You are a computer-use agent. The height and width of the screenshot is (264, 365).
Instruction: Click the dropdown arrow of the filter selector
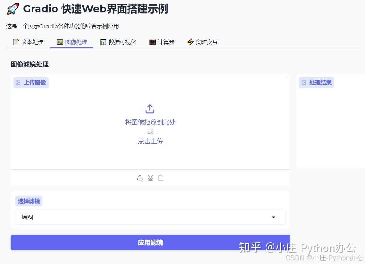(x=273, y=217)
